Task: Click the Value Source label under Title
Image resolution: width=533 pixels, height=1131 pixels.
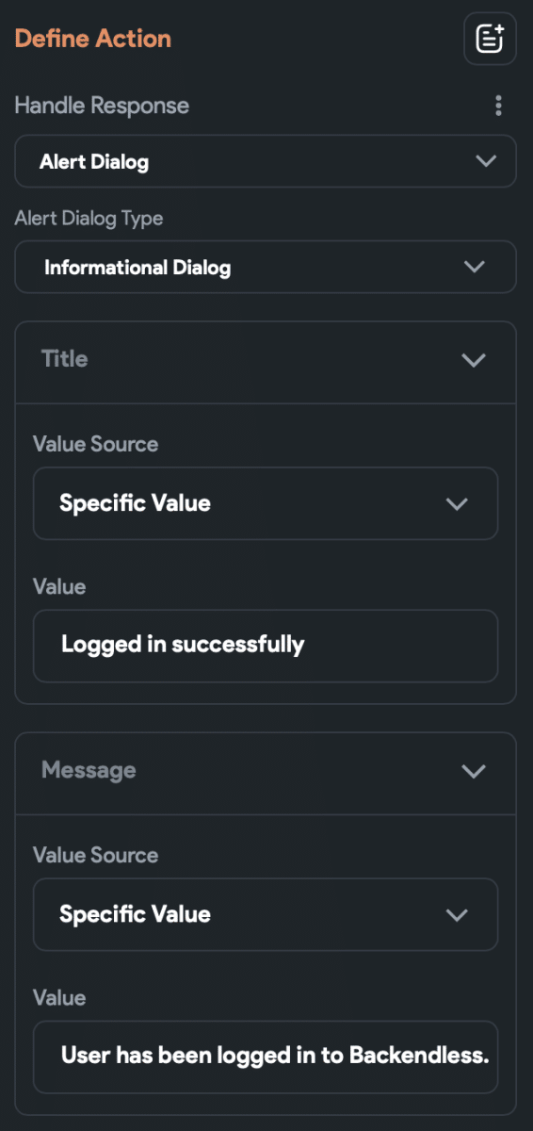Action: coord(95,444)
